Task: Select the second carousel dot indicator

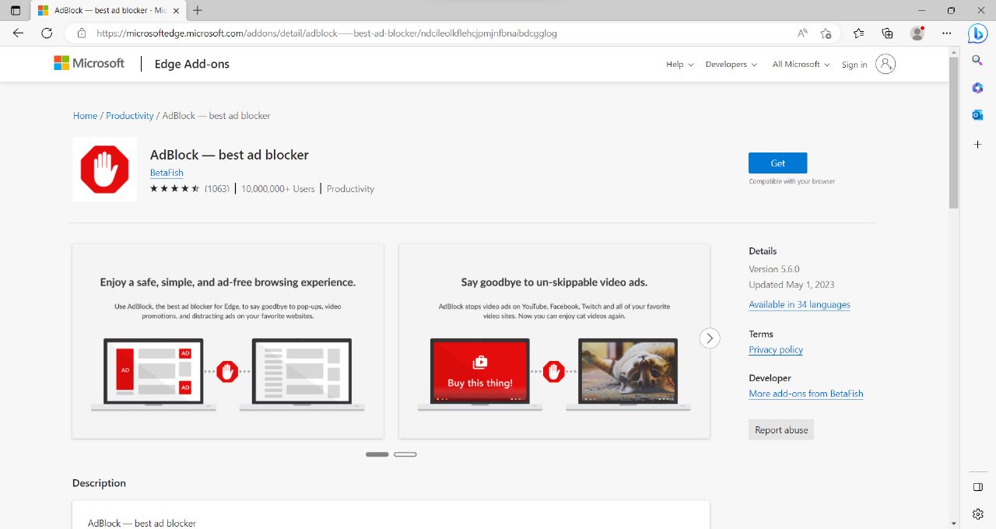Action: tap(405, 454)
